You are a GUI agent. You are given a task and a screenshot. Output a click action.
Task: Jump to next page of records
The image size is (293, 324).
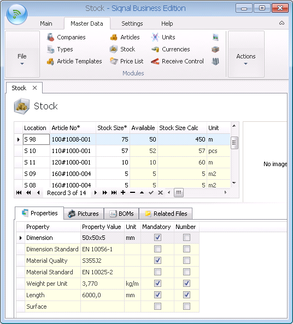click(105, 192)
